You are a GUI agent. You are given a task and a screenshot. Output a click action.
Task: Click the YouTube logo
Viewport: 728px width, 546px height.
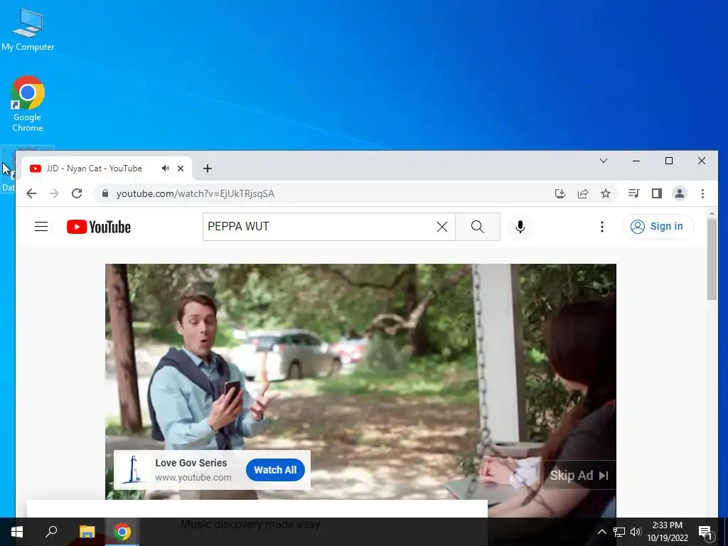(x=99, y=227)
